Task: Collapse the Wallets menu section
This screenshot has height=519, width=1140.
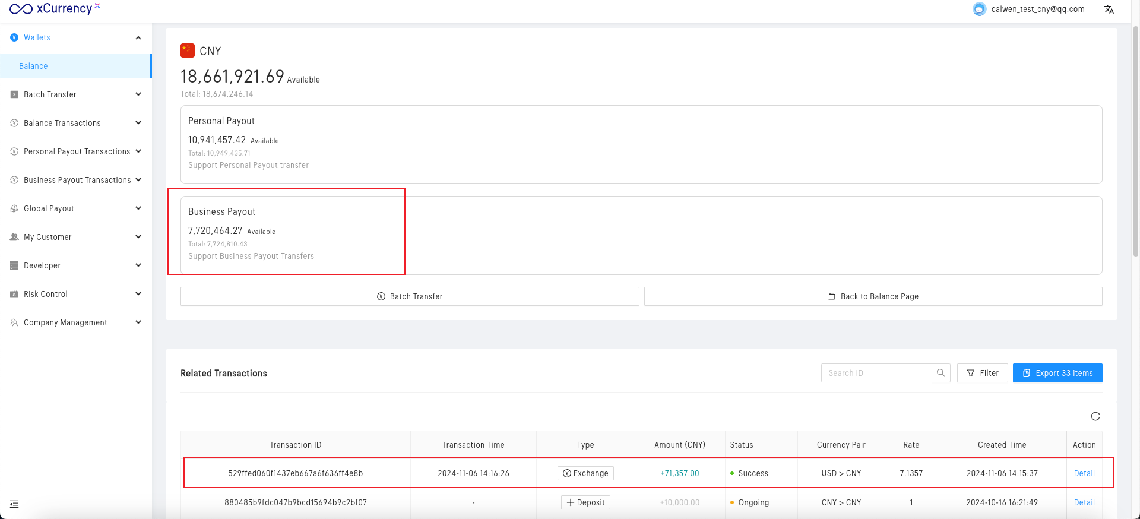Action: click(x=138, y=37)
